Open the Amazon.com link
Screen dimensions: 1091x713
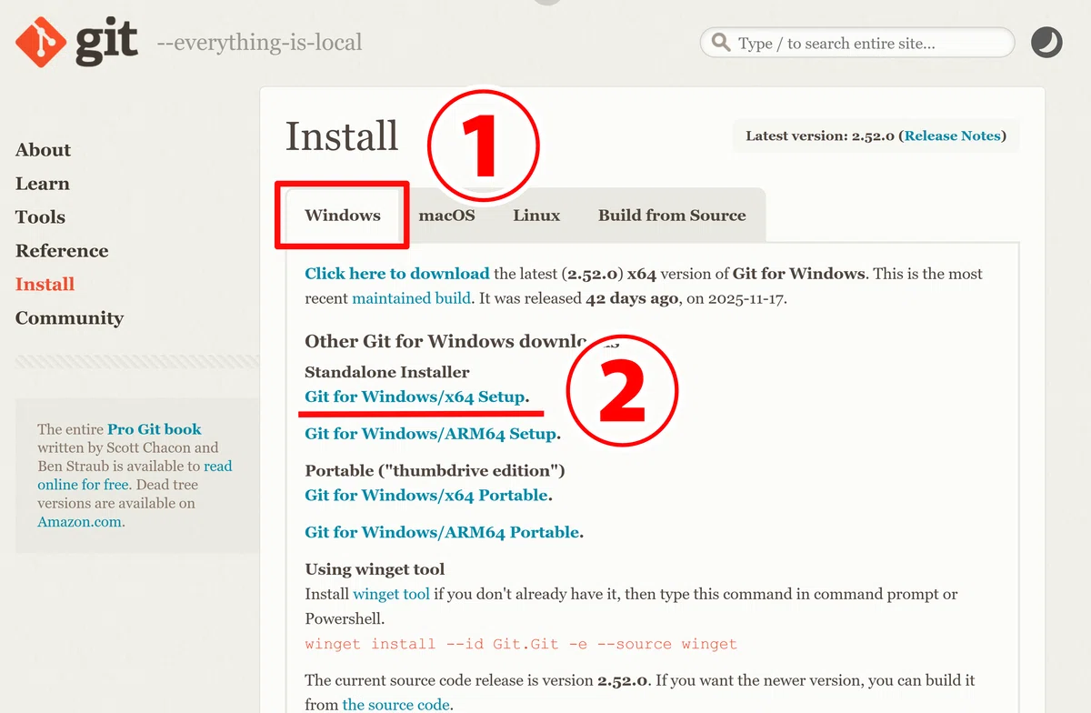pos(79,521)
